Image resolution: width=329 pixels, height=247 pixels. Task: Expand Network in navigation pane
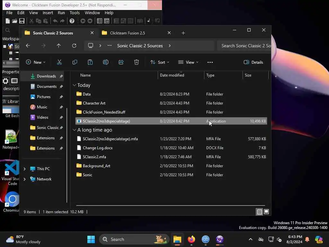point(24,179)
